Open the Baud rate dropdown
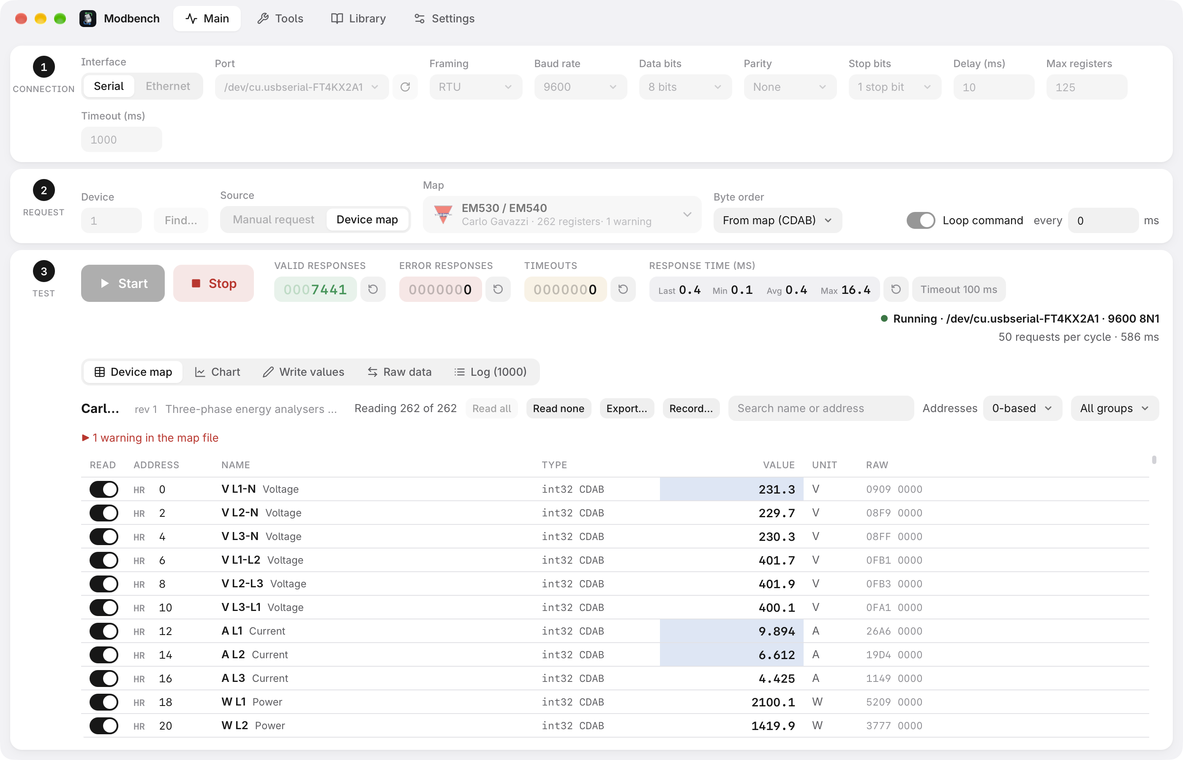 [581, 87]
